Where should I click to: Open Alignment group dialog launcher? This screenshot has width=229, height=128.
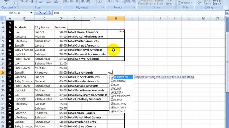click(103, 7)
